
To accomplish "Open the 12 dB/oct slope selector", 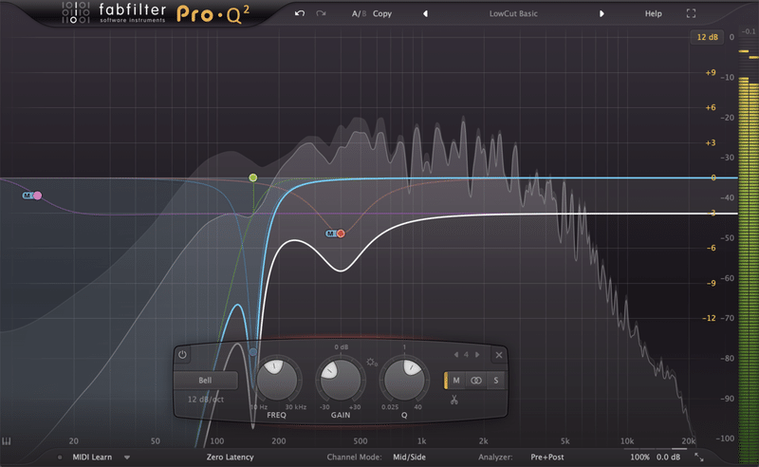I will point(206,400).
